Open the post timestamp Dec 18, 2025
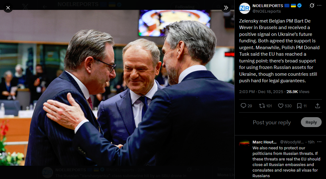The height and width of the screenshot is (179, 326). click(x=261, y=92)
